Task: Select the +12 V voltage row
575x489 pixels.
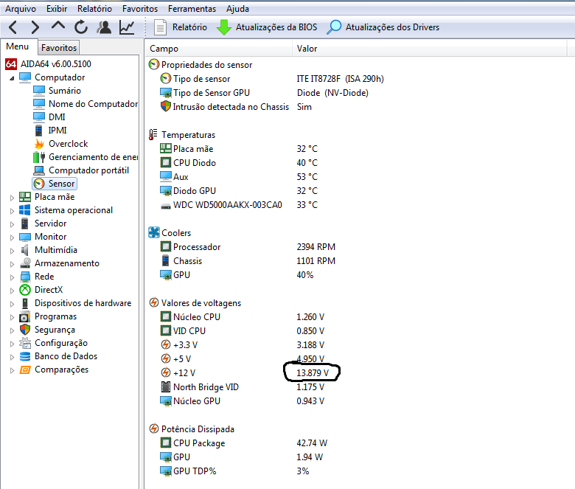Action: [184, 373]
